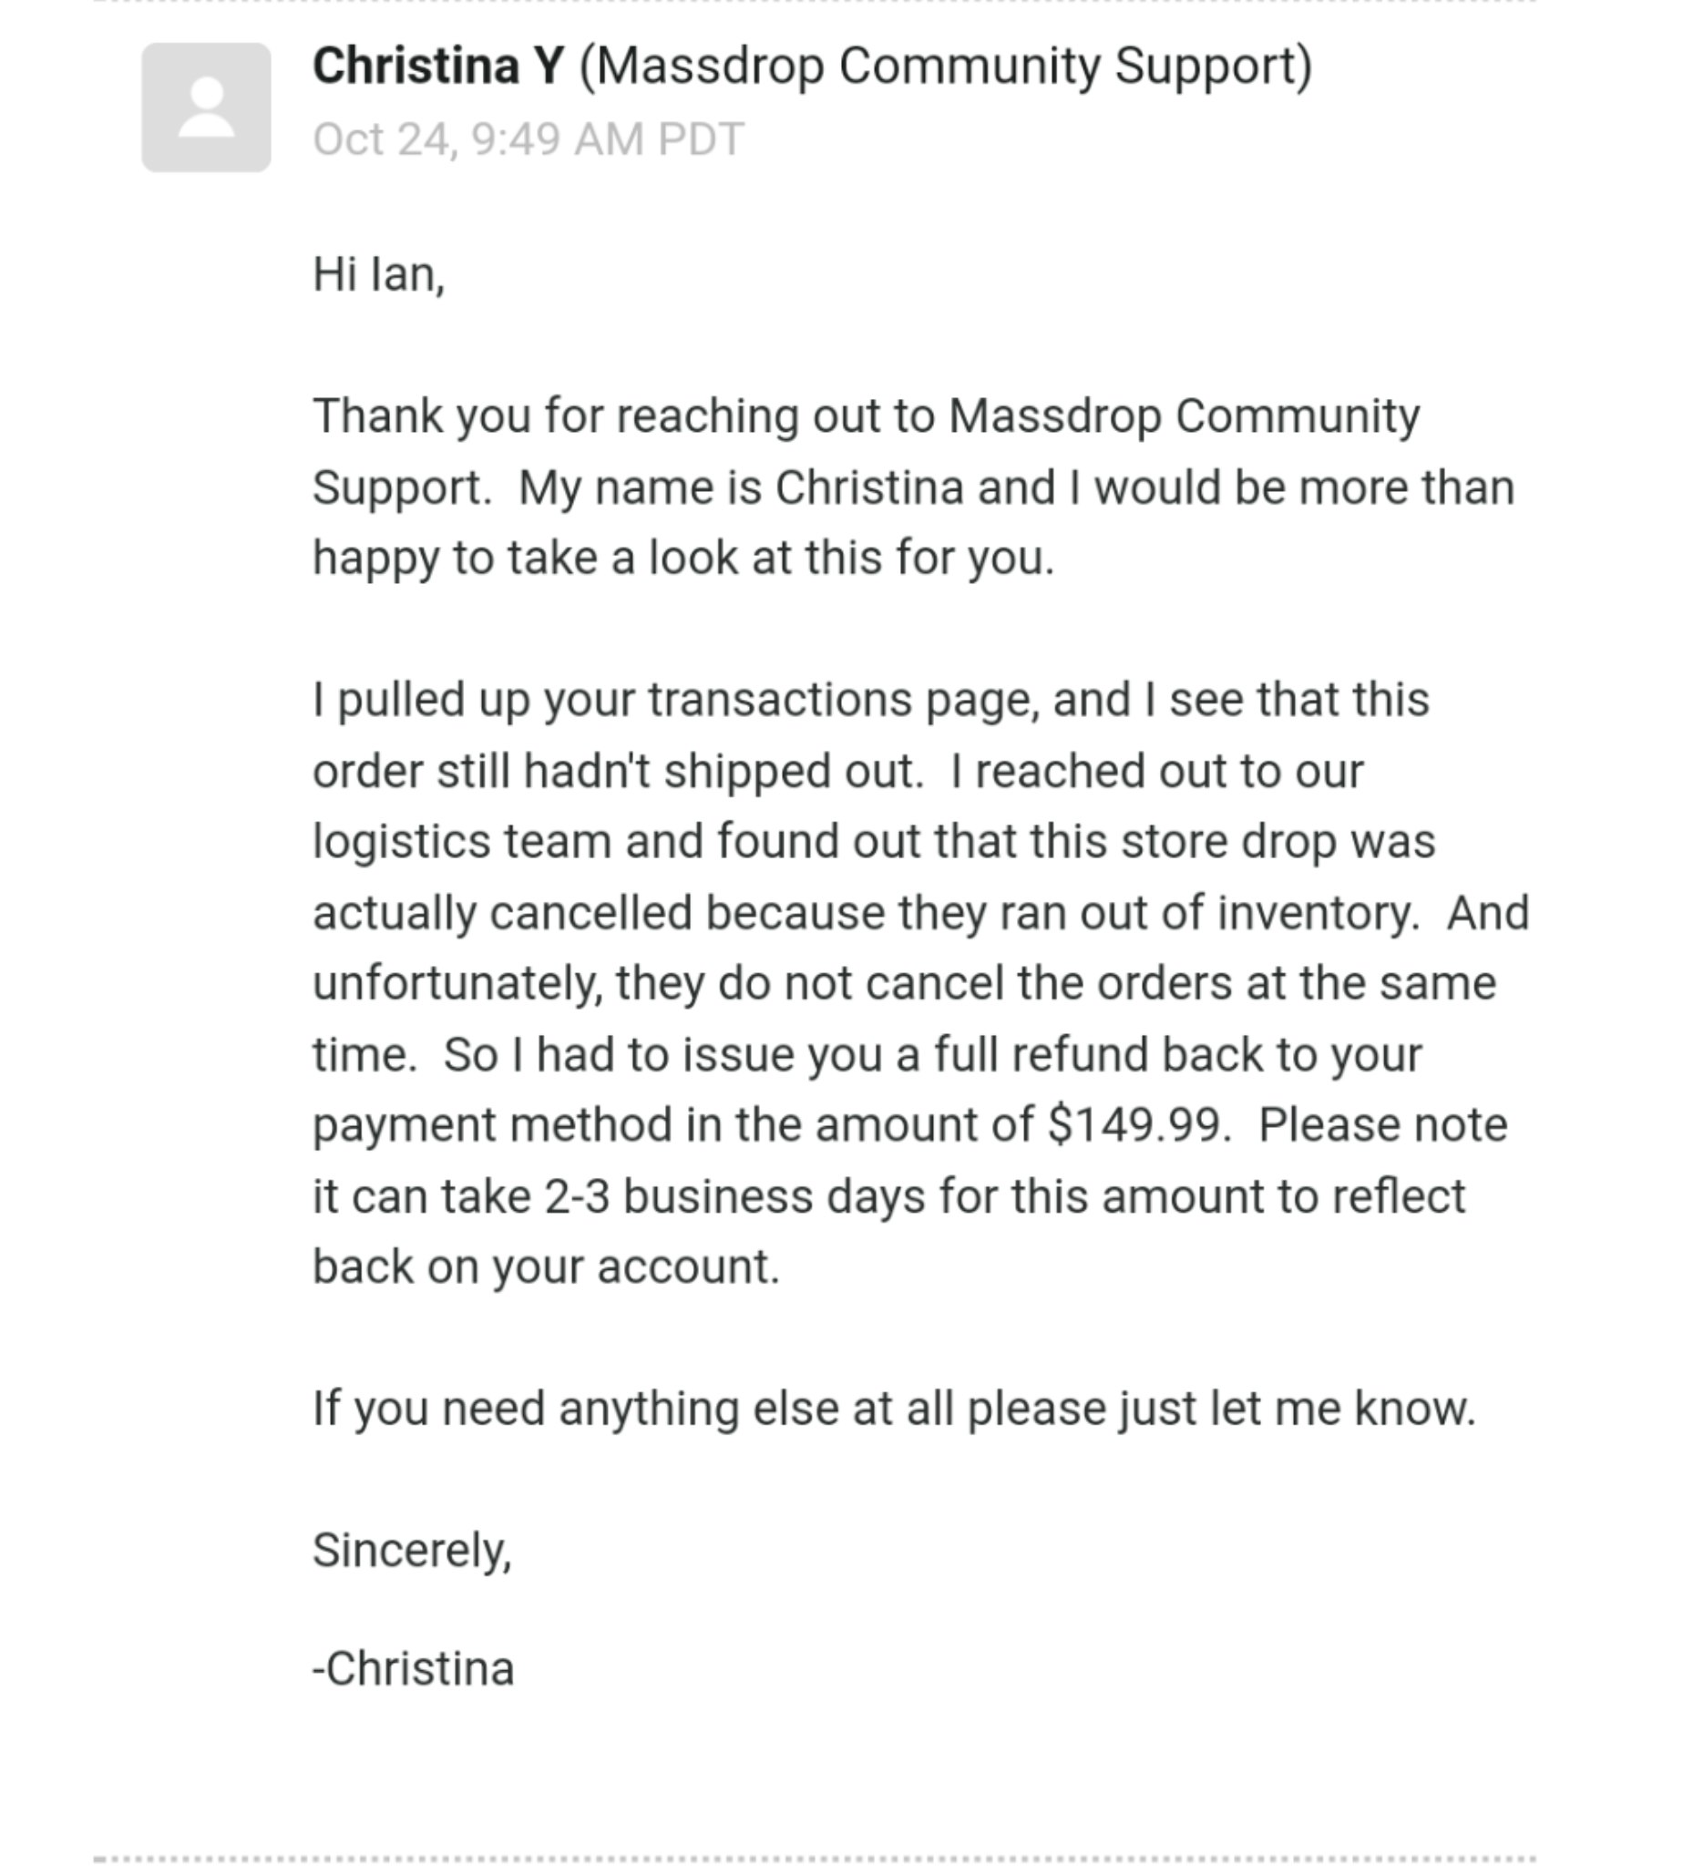Click the "-Christina" signature
Image resolution: width=1683 pixels, height=1866 pixels.
pos(413,1669)
